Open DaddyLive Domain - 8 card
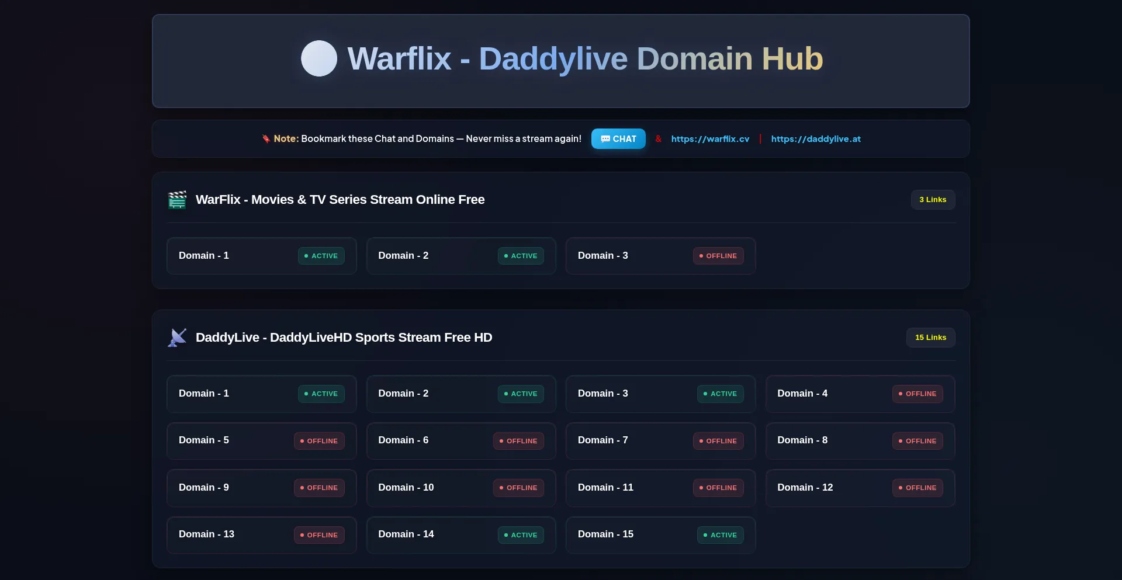The height and width of the screenshot is (580, 1122). click(860, 441)
